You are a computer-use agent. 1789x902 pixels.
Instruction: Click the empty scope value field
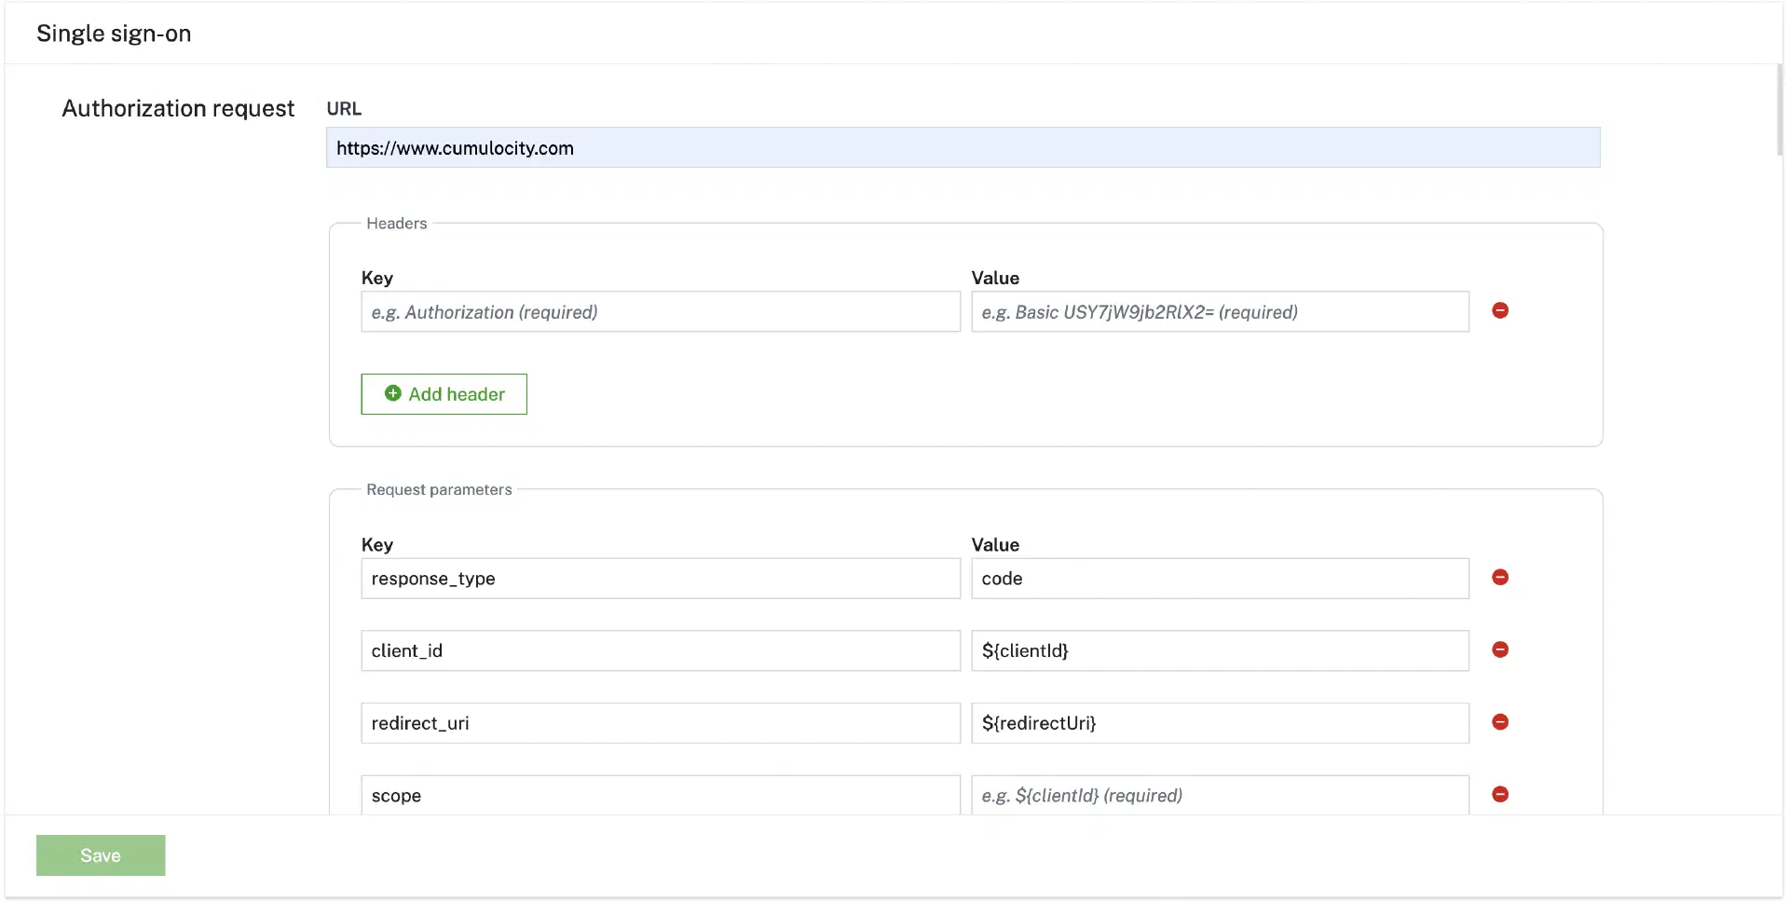point(1219,796)
